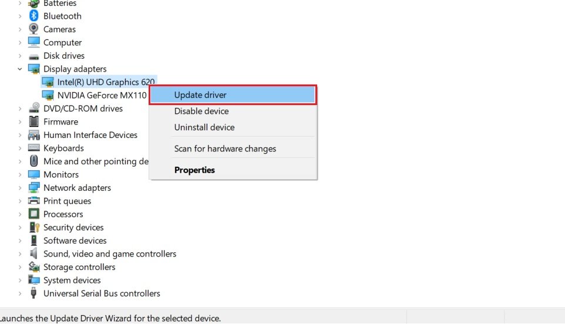Click the Bluetooth category icon
Screen dimensions: 565x324
click(34, 16)
